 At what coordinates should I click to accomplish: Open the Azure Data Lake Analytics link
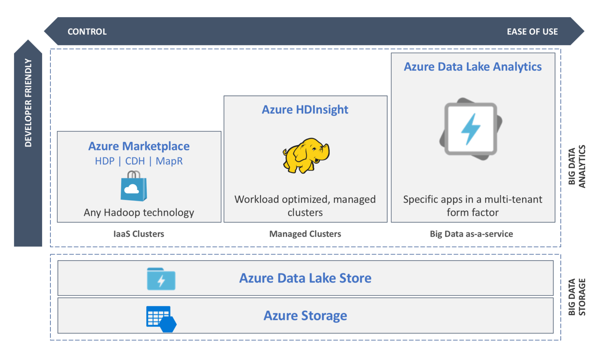pyautogui.click(x=472, y=66)
